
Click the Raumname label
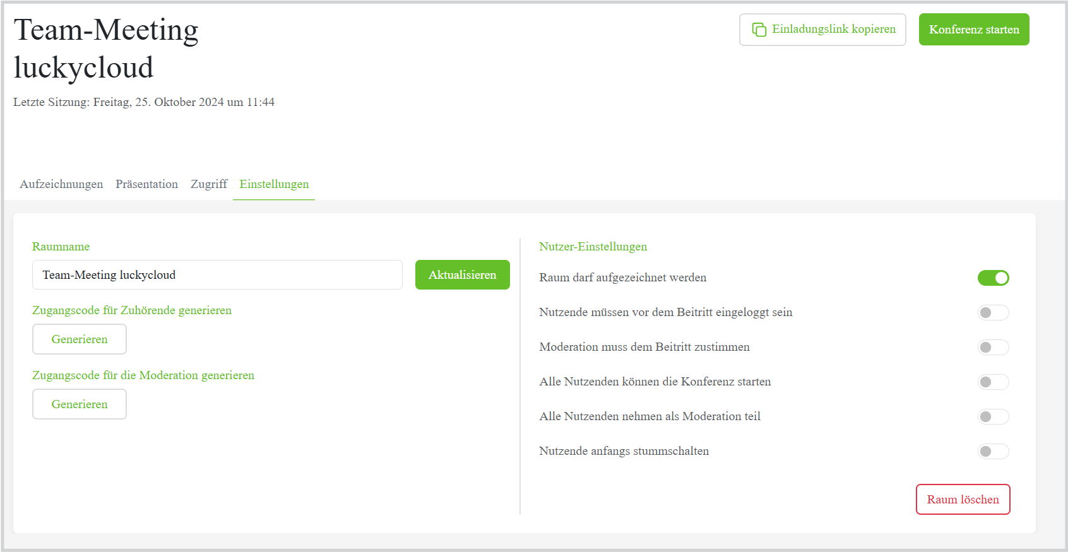[x=61, y=247]
